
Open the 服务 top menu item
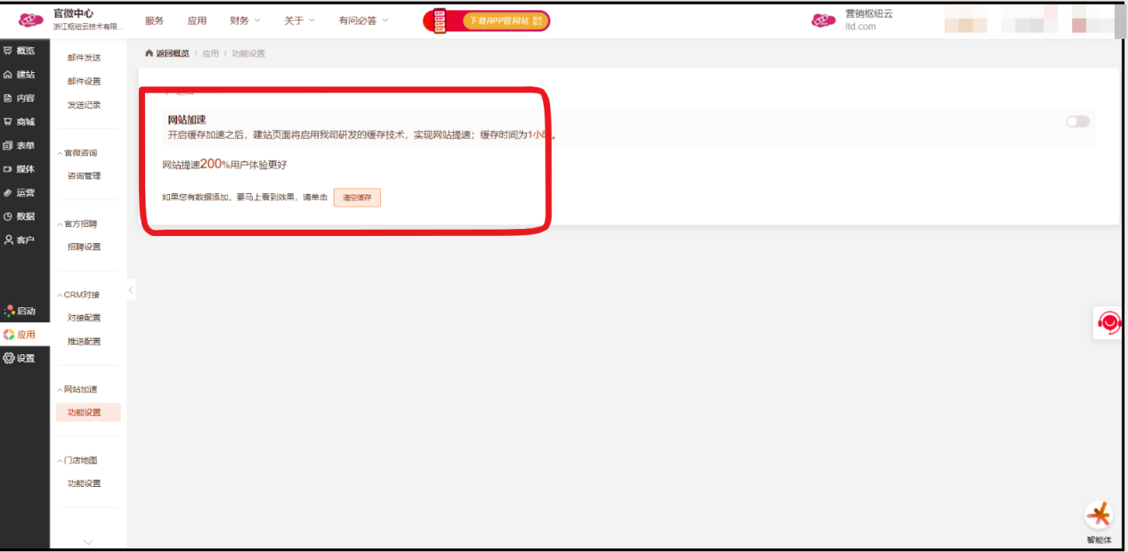point(154,20)
